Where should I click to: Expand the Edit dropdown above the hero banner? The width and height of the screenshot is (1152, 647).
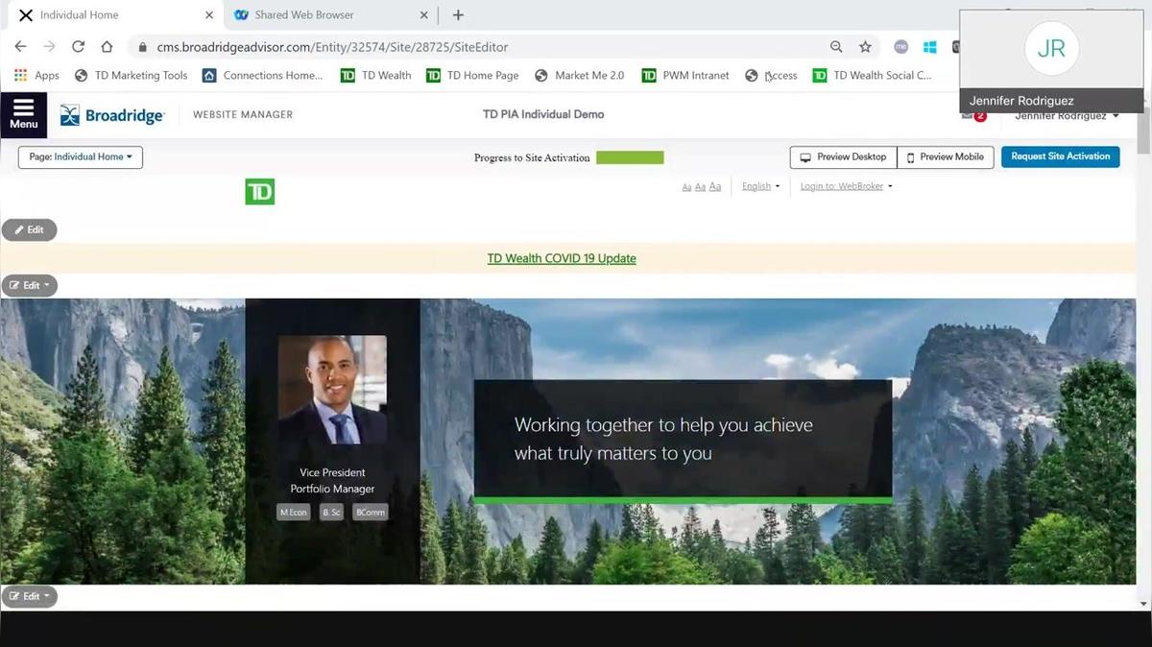30,285
